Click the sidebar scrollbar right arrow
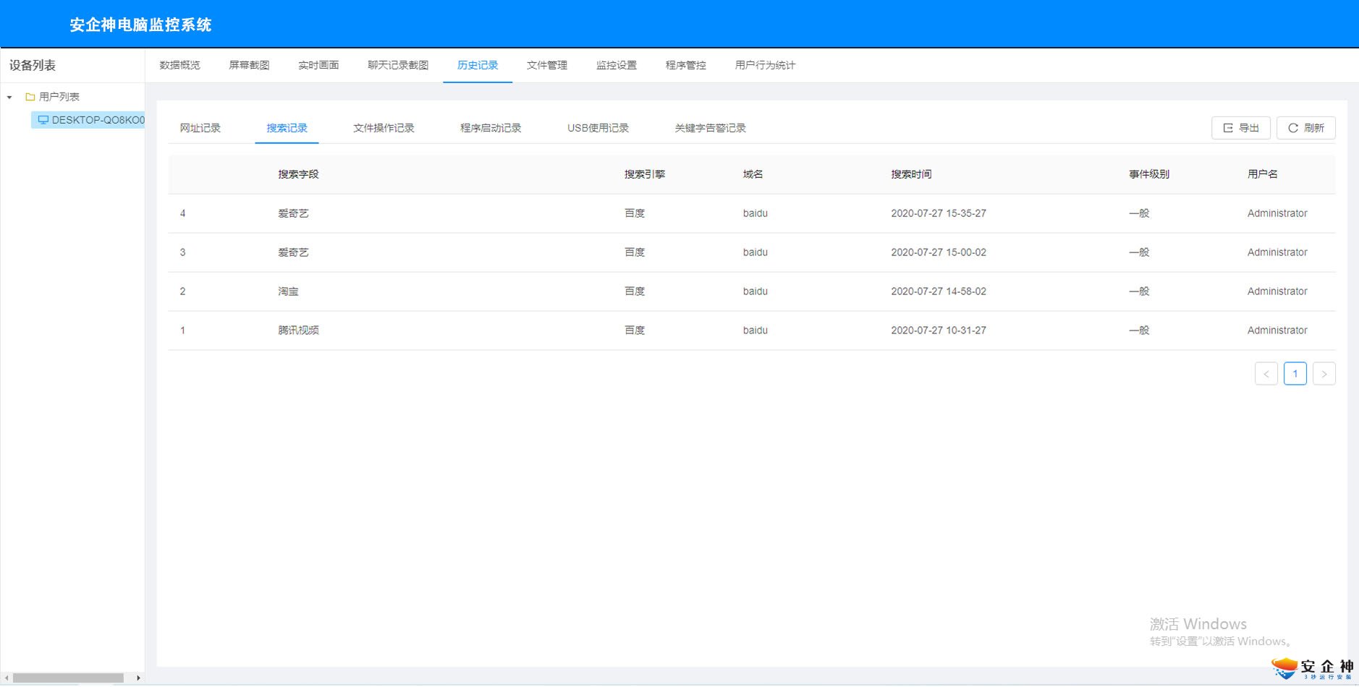 [x=138, y=678]
